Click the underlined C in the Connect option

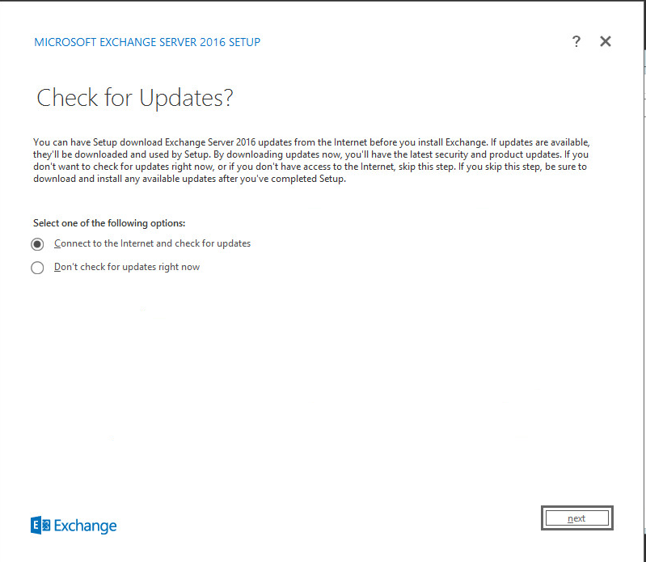[57, 243]
